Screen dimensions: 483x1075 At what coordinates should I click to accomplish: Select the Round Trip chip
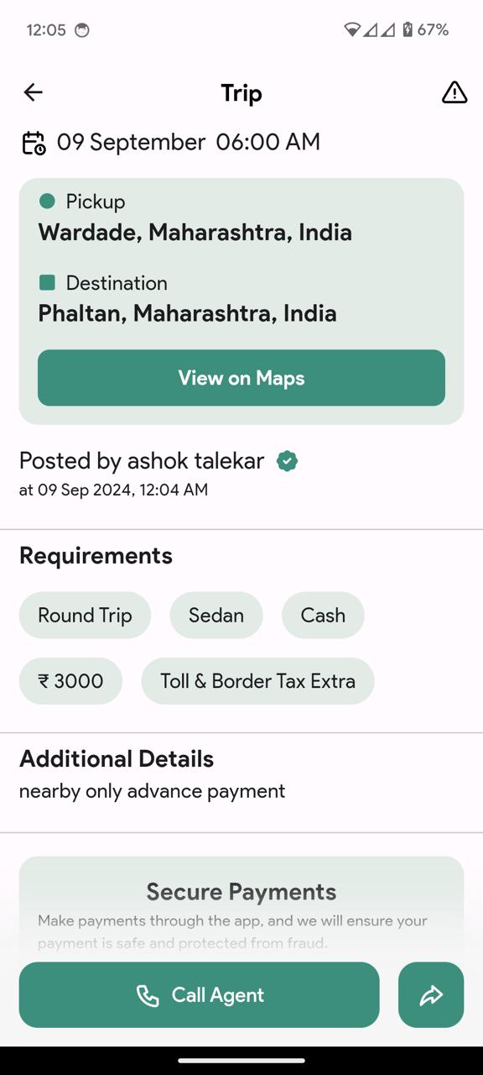coord(85,616)
